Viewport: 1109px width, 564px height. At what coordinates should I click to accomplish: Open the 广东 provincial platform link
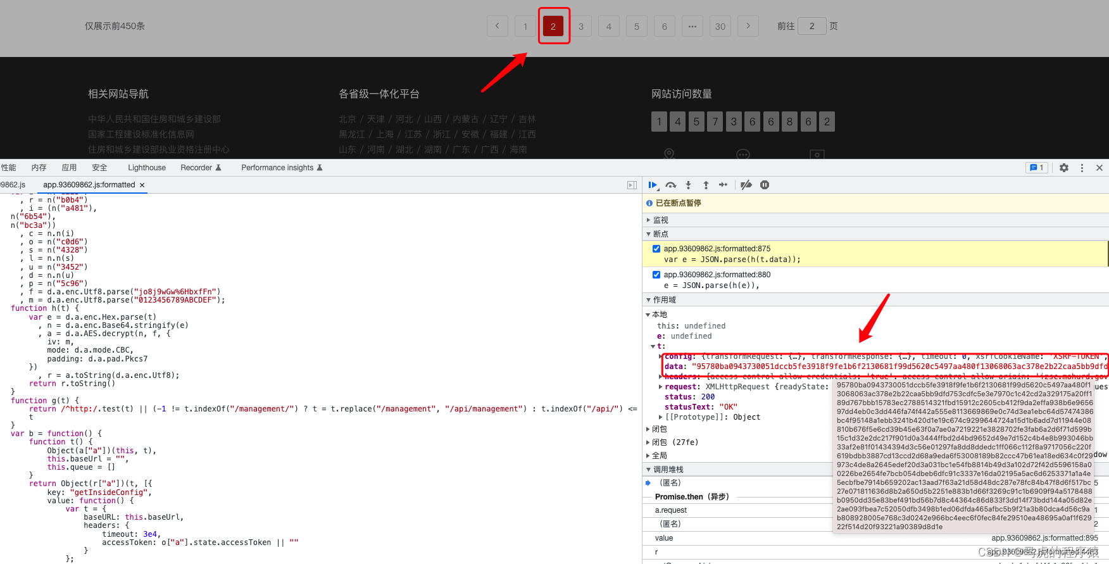pyautogui.click(x=461, y=149)
